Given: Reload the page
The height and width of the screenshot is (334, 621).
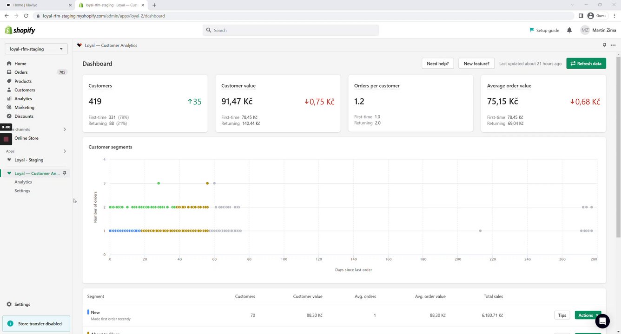Looking at the screenshot, I should click(26, 16).
